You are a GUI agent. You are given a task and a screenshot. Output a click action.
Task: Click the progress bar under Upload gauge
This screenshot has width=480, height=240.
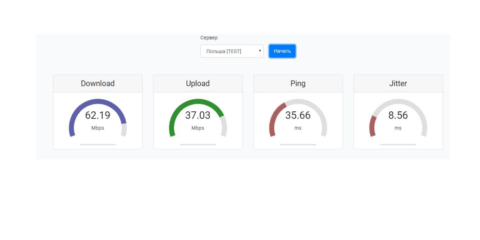198,144
